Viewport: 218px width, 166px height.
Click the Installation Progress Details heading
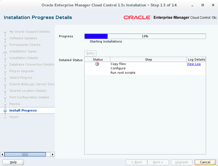pyautogui.click(x=38, y=17)
